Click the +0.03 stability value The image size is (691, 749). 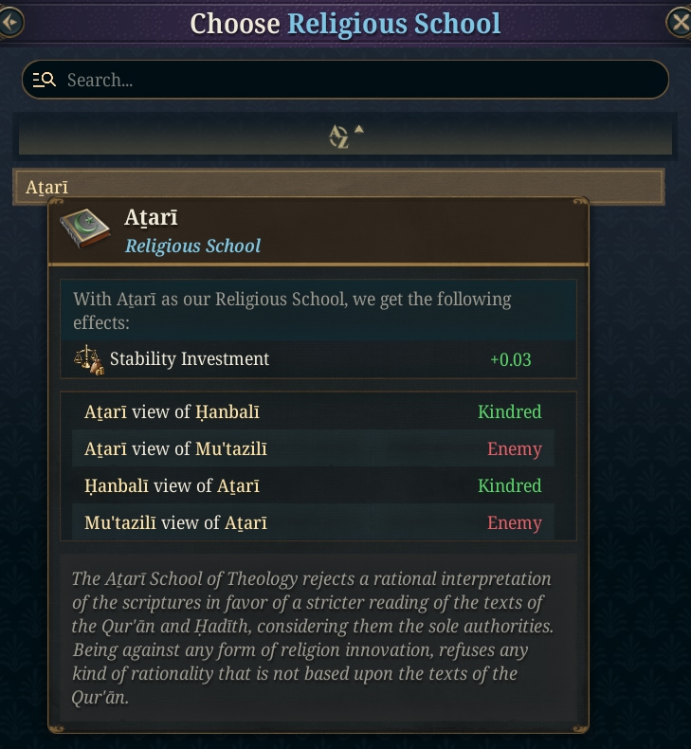click(x=511, y=359)
